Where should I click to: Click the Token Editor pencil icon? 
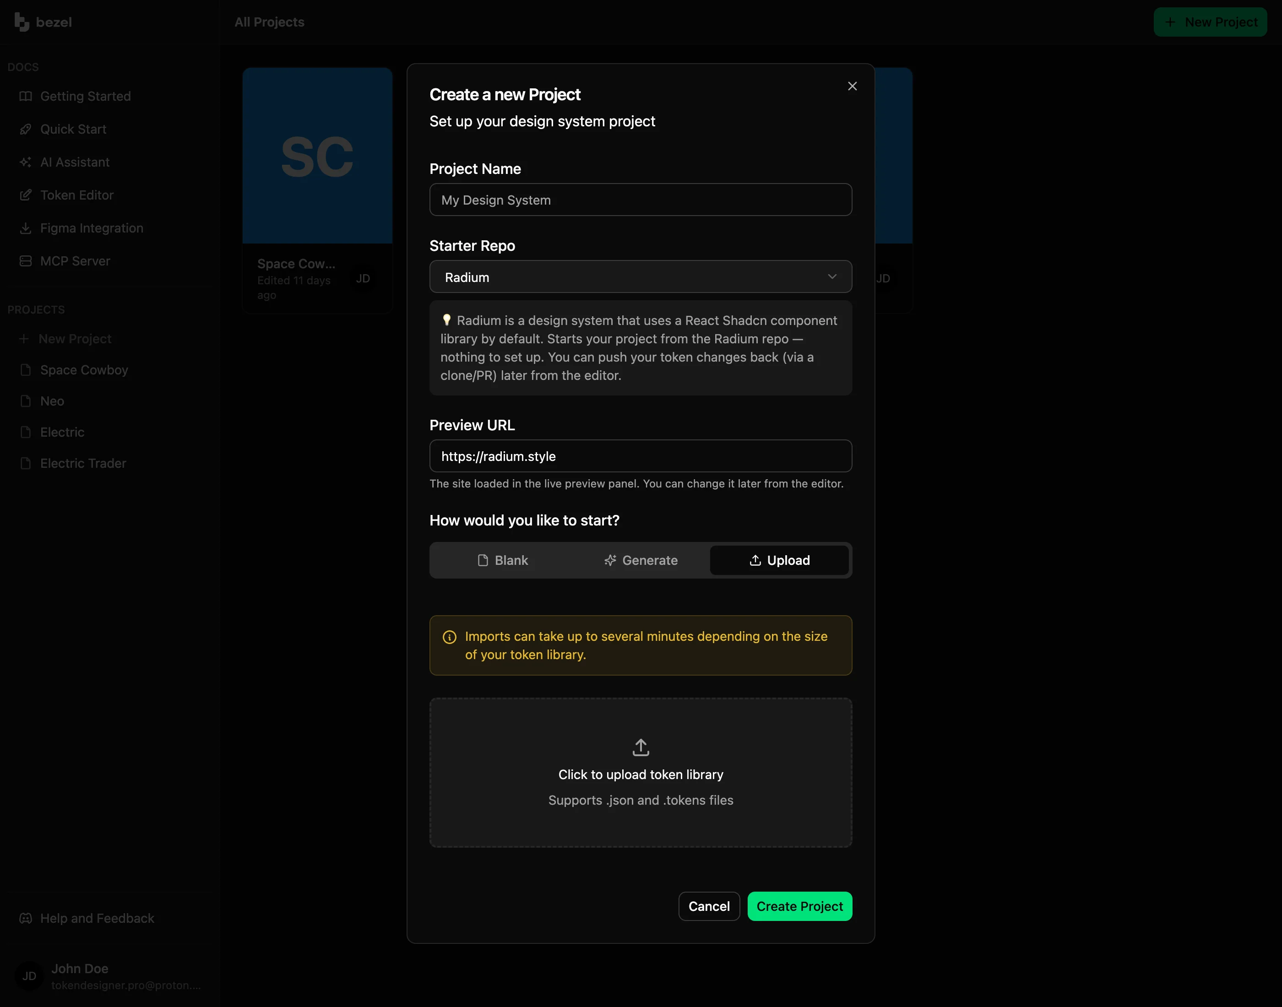25,195
